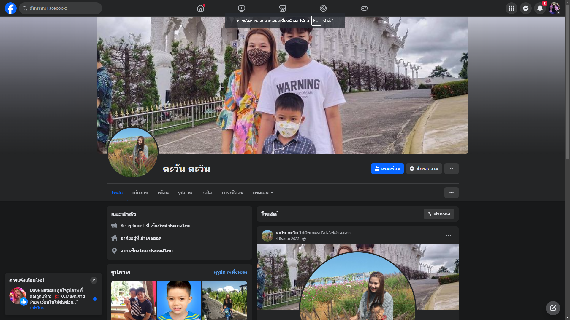
Task: Expand the chevron dropdown beside ส่งข้อความ
Action: click(x=451, y=169)
